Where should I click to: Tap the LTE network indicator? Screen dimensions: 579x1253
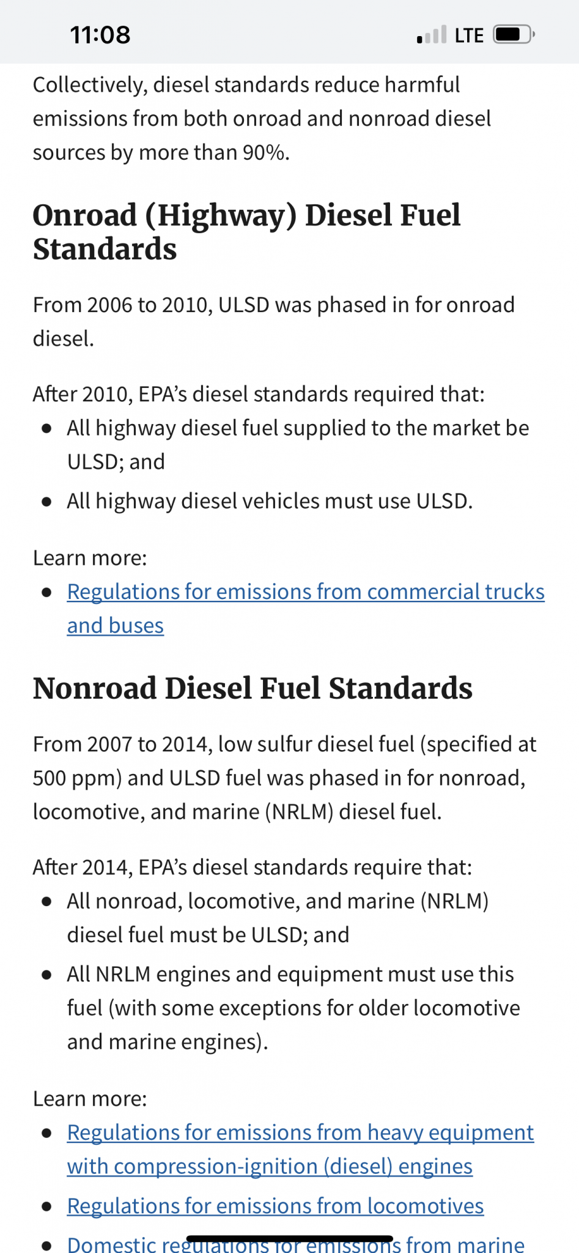pos(469,35)
